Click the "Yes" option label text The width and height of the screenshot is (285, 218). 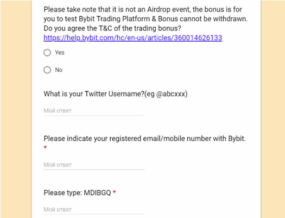pyautogui.click(x=60, y=53)
